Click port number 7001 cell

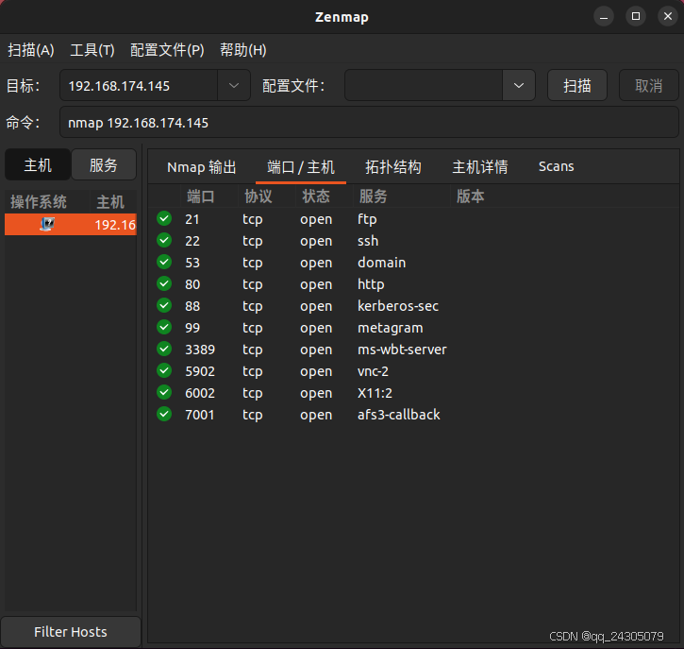click(x=200, y=415)
